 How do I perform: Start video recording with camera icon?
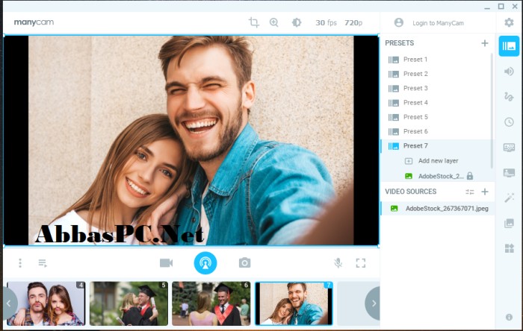(166, 263)
